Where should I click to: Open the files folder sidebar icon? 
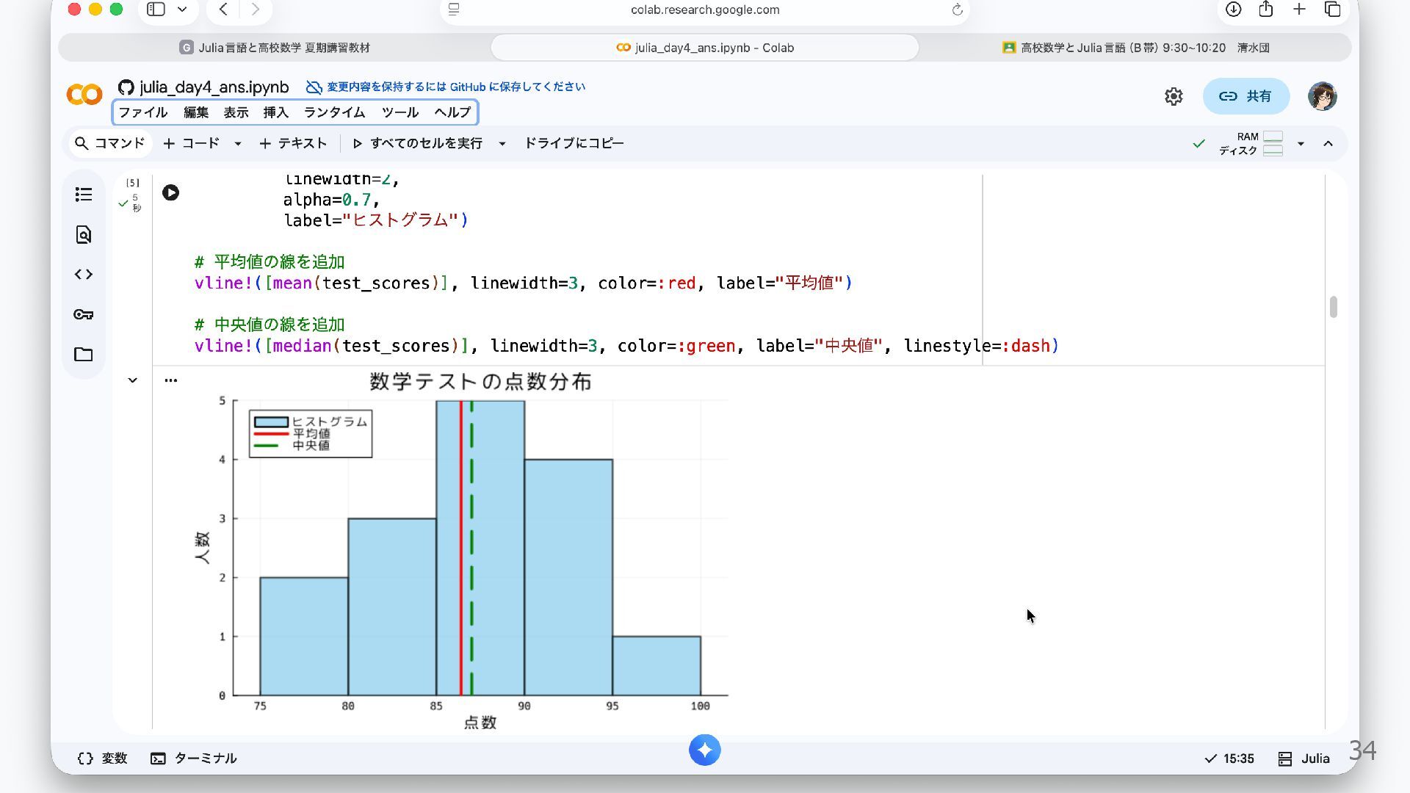point(84,355)
